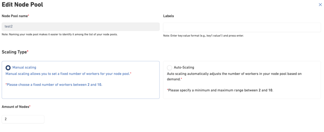The width and height of the screenshot is (324, 132).
Task: Click the key:value format note under Labels
Action: click(x=203, y=36)
